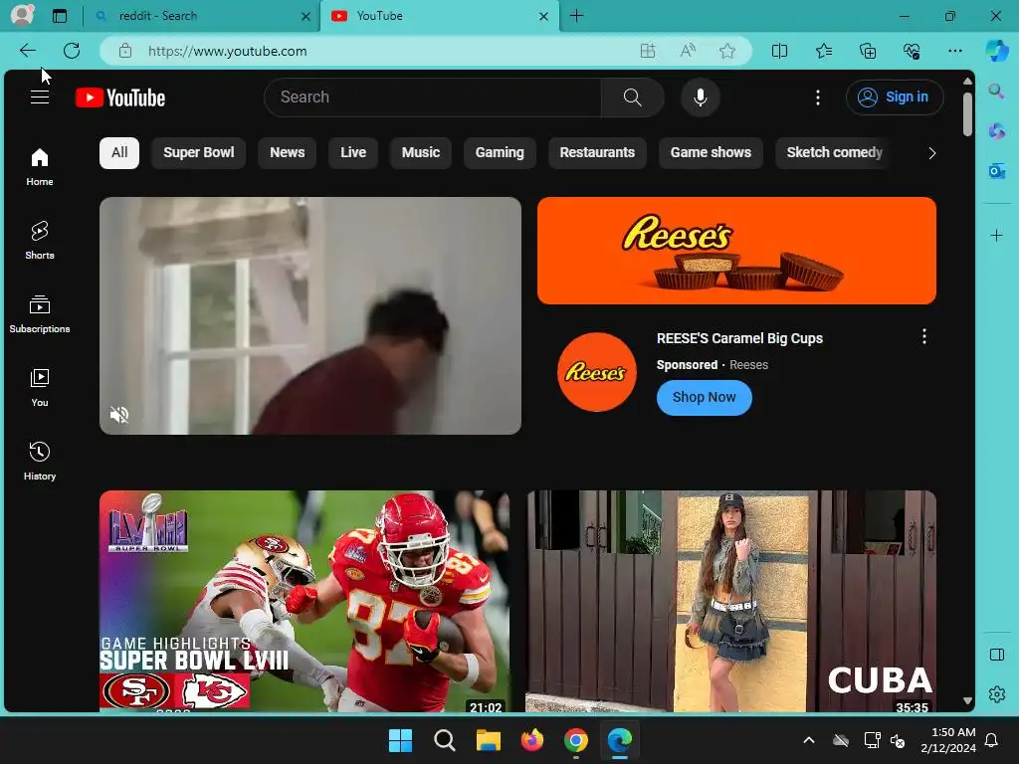Open Browser essentials heart icon
1019x764 pixels.
(912, 51)
